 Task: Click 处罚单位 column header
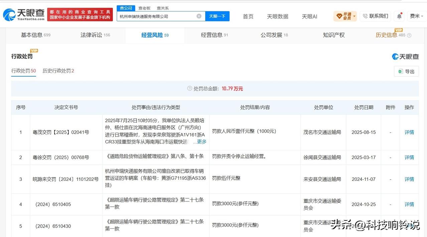[323, 107]
